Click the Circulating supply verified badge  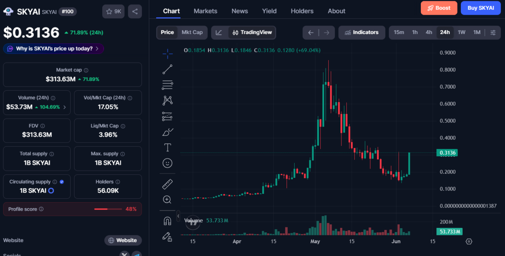click(x=62, y=182)
